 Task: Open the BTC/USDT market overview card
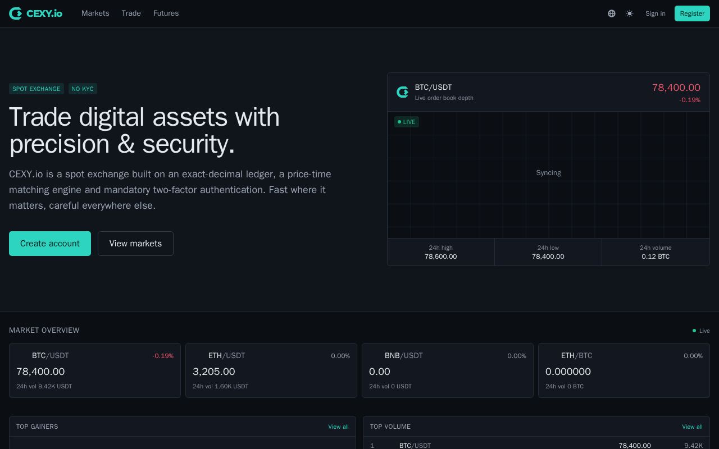[x=95, y=370]
